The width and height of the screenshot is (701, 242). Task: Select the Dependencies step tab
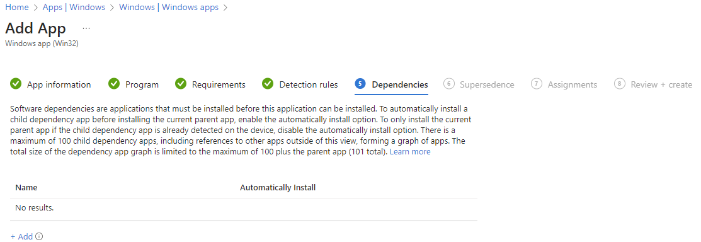pos(391,84)
